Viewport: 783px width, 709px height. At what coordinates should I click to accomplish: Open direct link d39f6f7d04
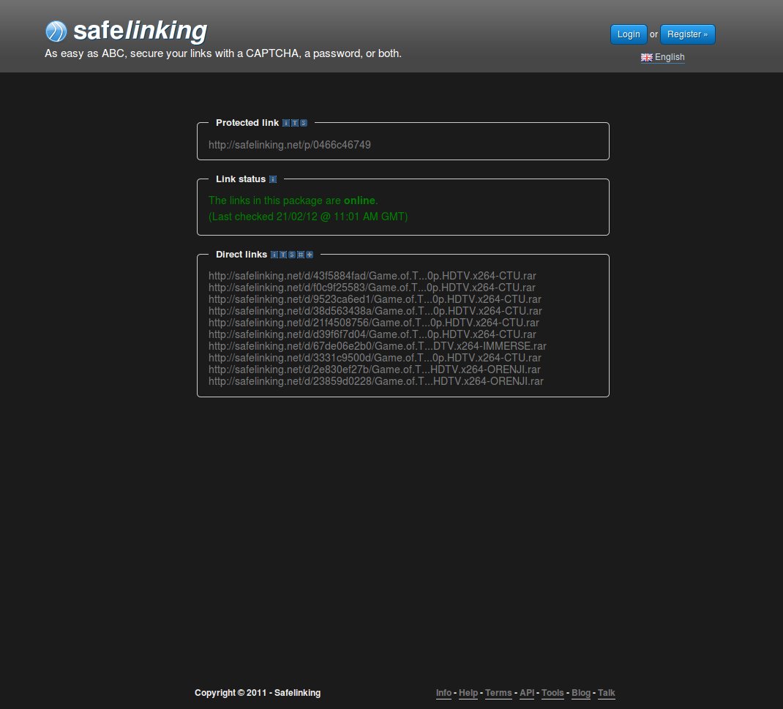pyautogui.click(x=372, y=334)
